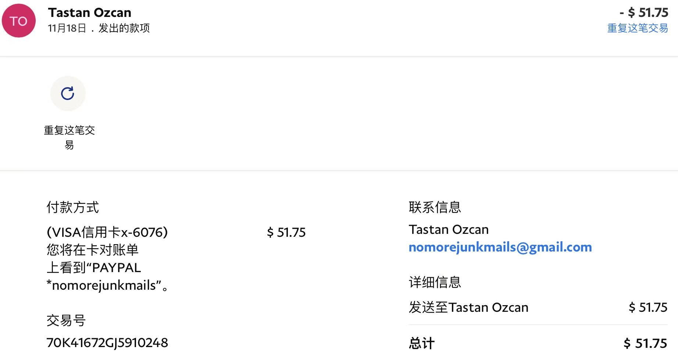Screen dimensions: 678x364
Task: Click the circular repeat transaction icon
Action: [68, 93]
